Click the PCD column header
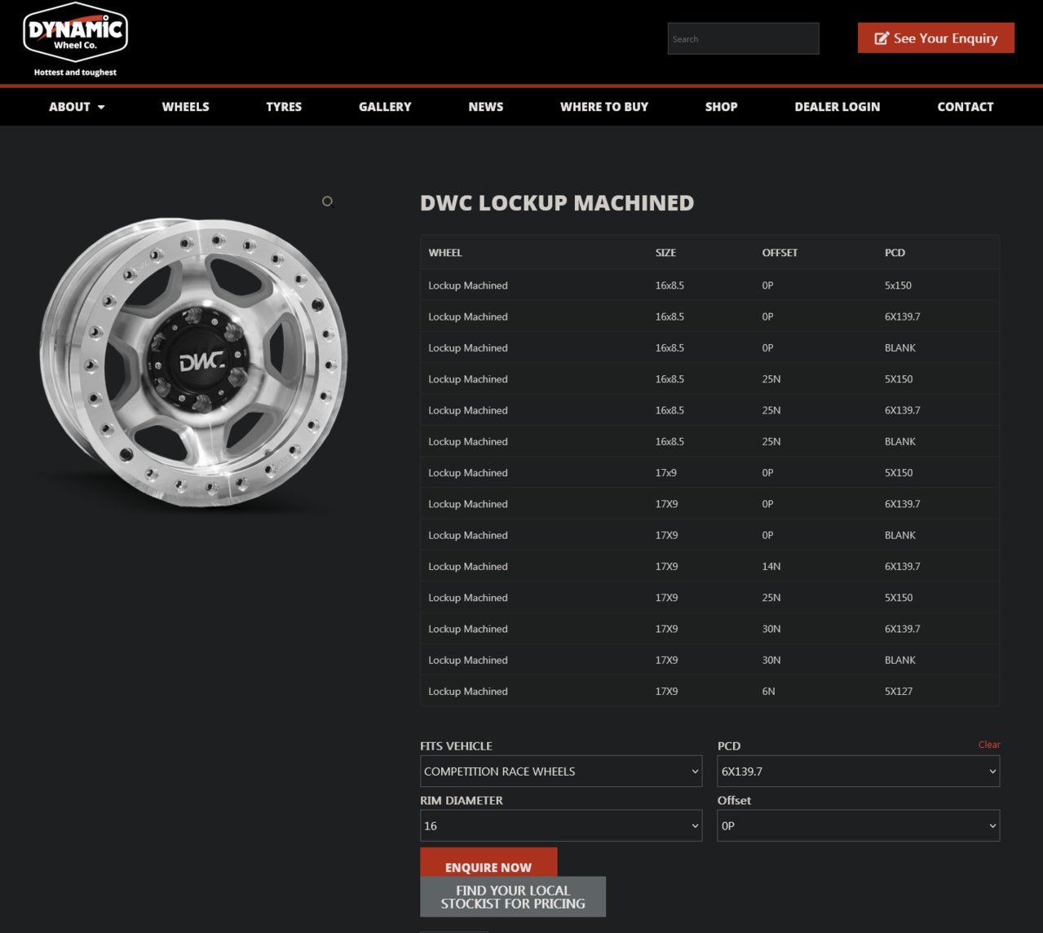This screenshot has width=1043, height=933. coord(895,253)
